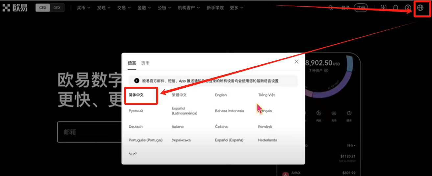Viewport: 432px width, 176px height.
Task: Click the 邮箱 email input field
Action: pyautogui.click(x=89, y=132)
